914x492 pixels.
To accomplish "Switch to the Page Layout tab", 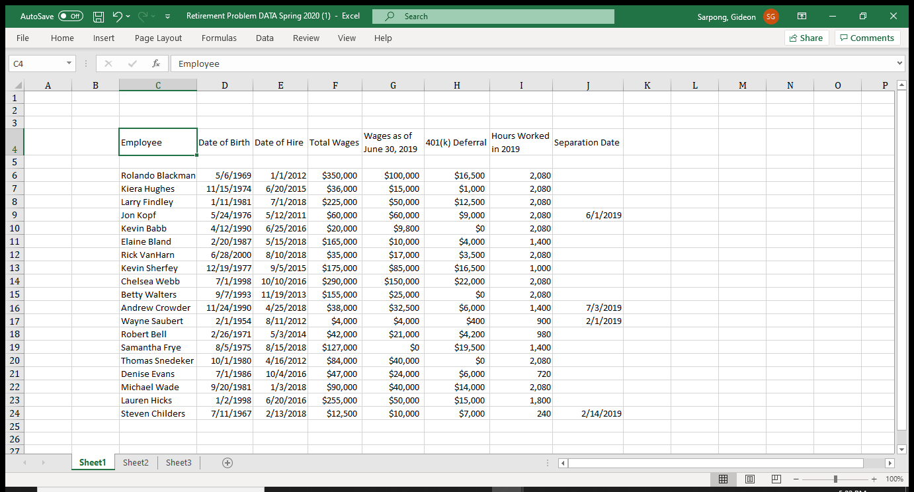I will click(x=158, y=38).
